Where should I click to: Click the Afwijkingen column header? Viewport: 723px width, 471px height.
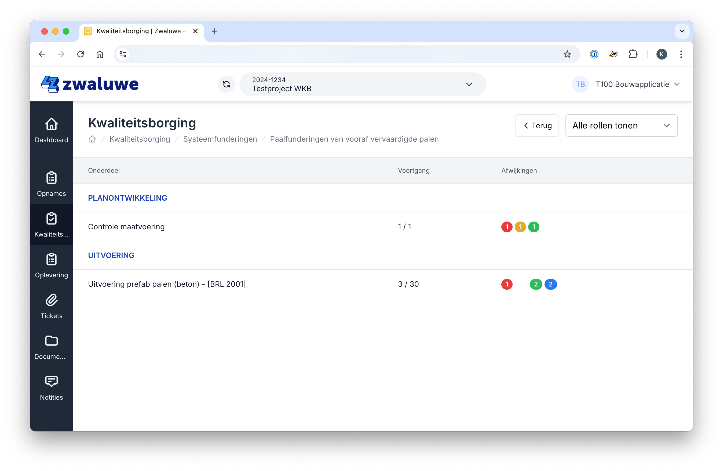[519, 170]
